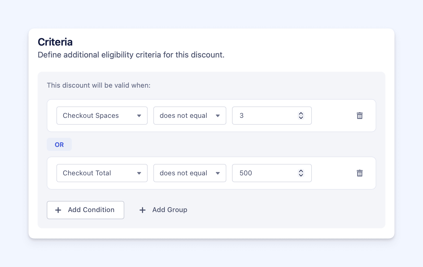Click the plus icon beside Add Group
The image size is (423, 267).
coord(143,210)
